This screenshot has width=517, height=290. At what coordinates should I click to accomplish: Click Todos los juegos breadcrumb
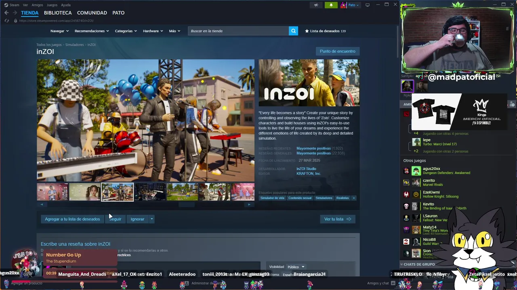[x=49, y=45]
